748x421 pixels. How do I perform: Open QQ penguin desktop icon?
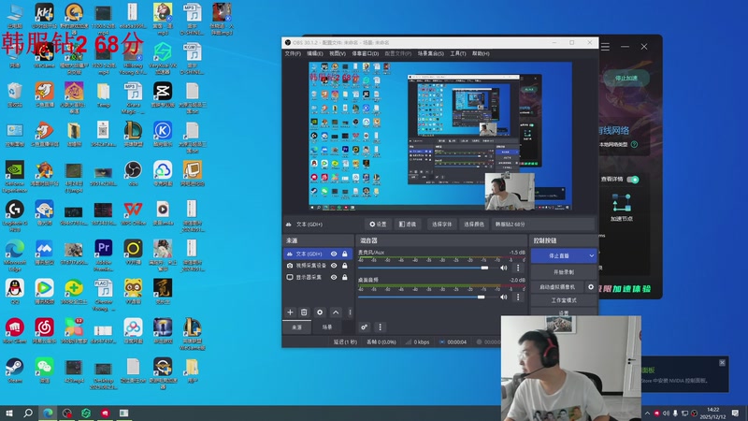(14, 291)
